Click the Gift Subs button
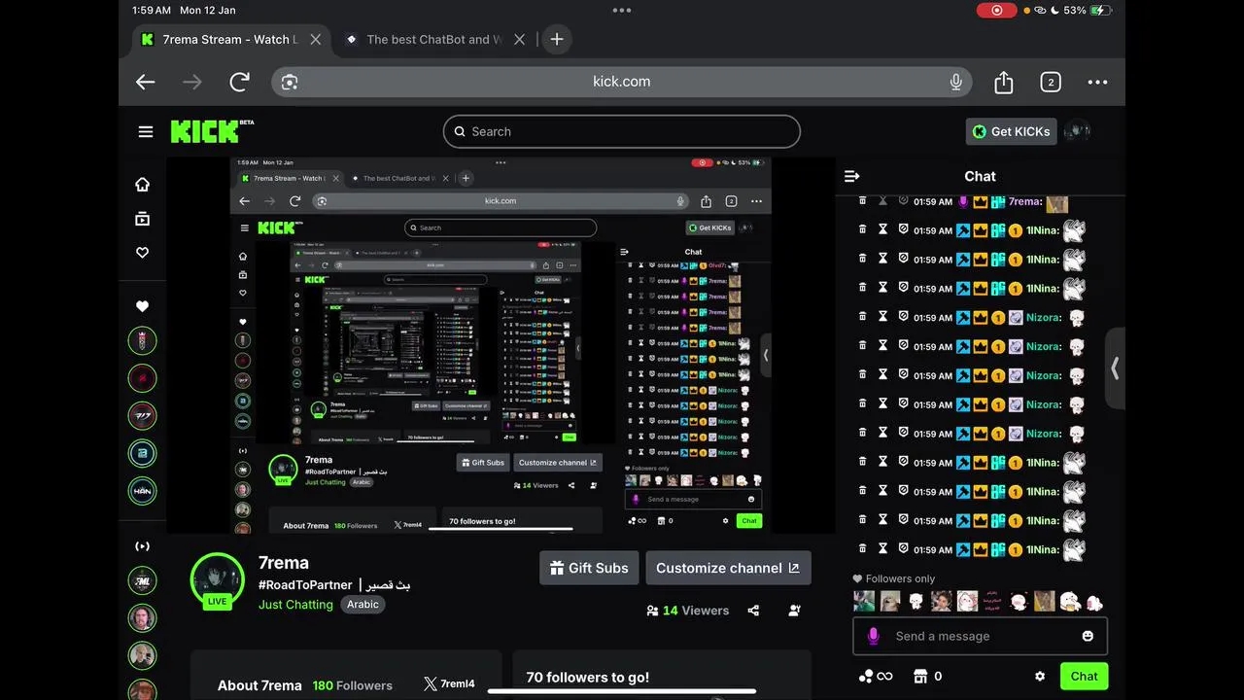Screen dimensions: 1244x700 pos(588,568)
